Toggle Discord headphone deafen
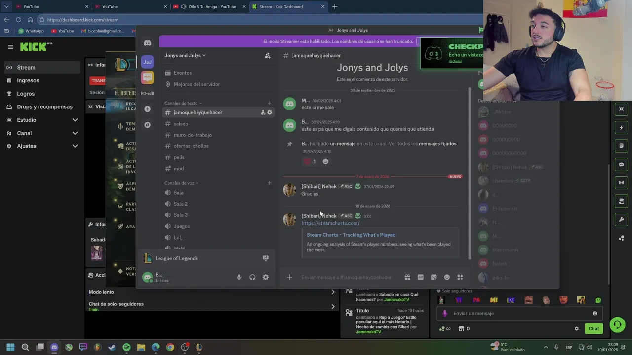This screenshot has width=632, height=355. click(x=252, y=277)
